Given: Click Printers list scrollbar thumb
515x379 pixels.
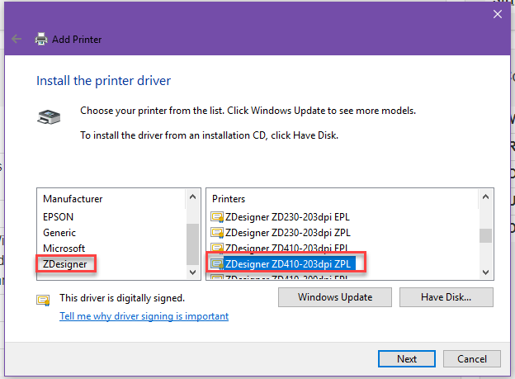Looking at the screenshot, I should [x=485, y=235].
